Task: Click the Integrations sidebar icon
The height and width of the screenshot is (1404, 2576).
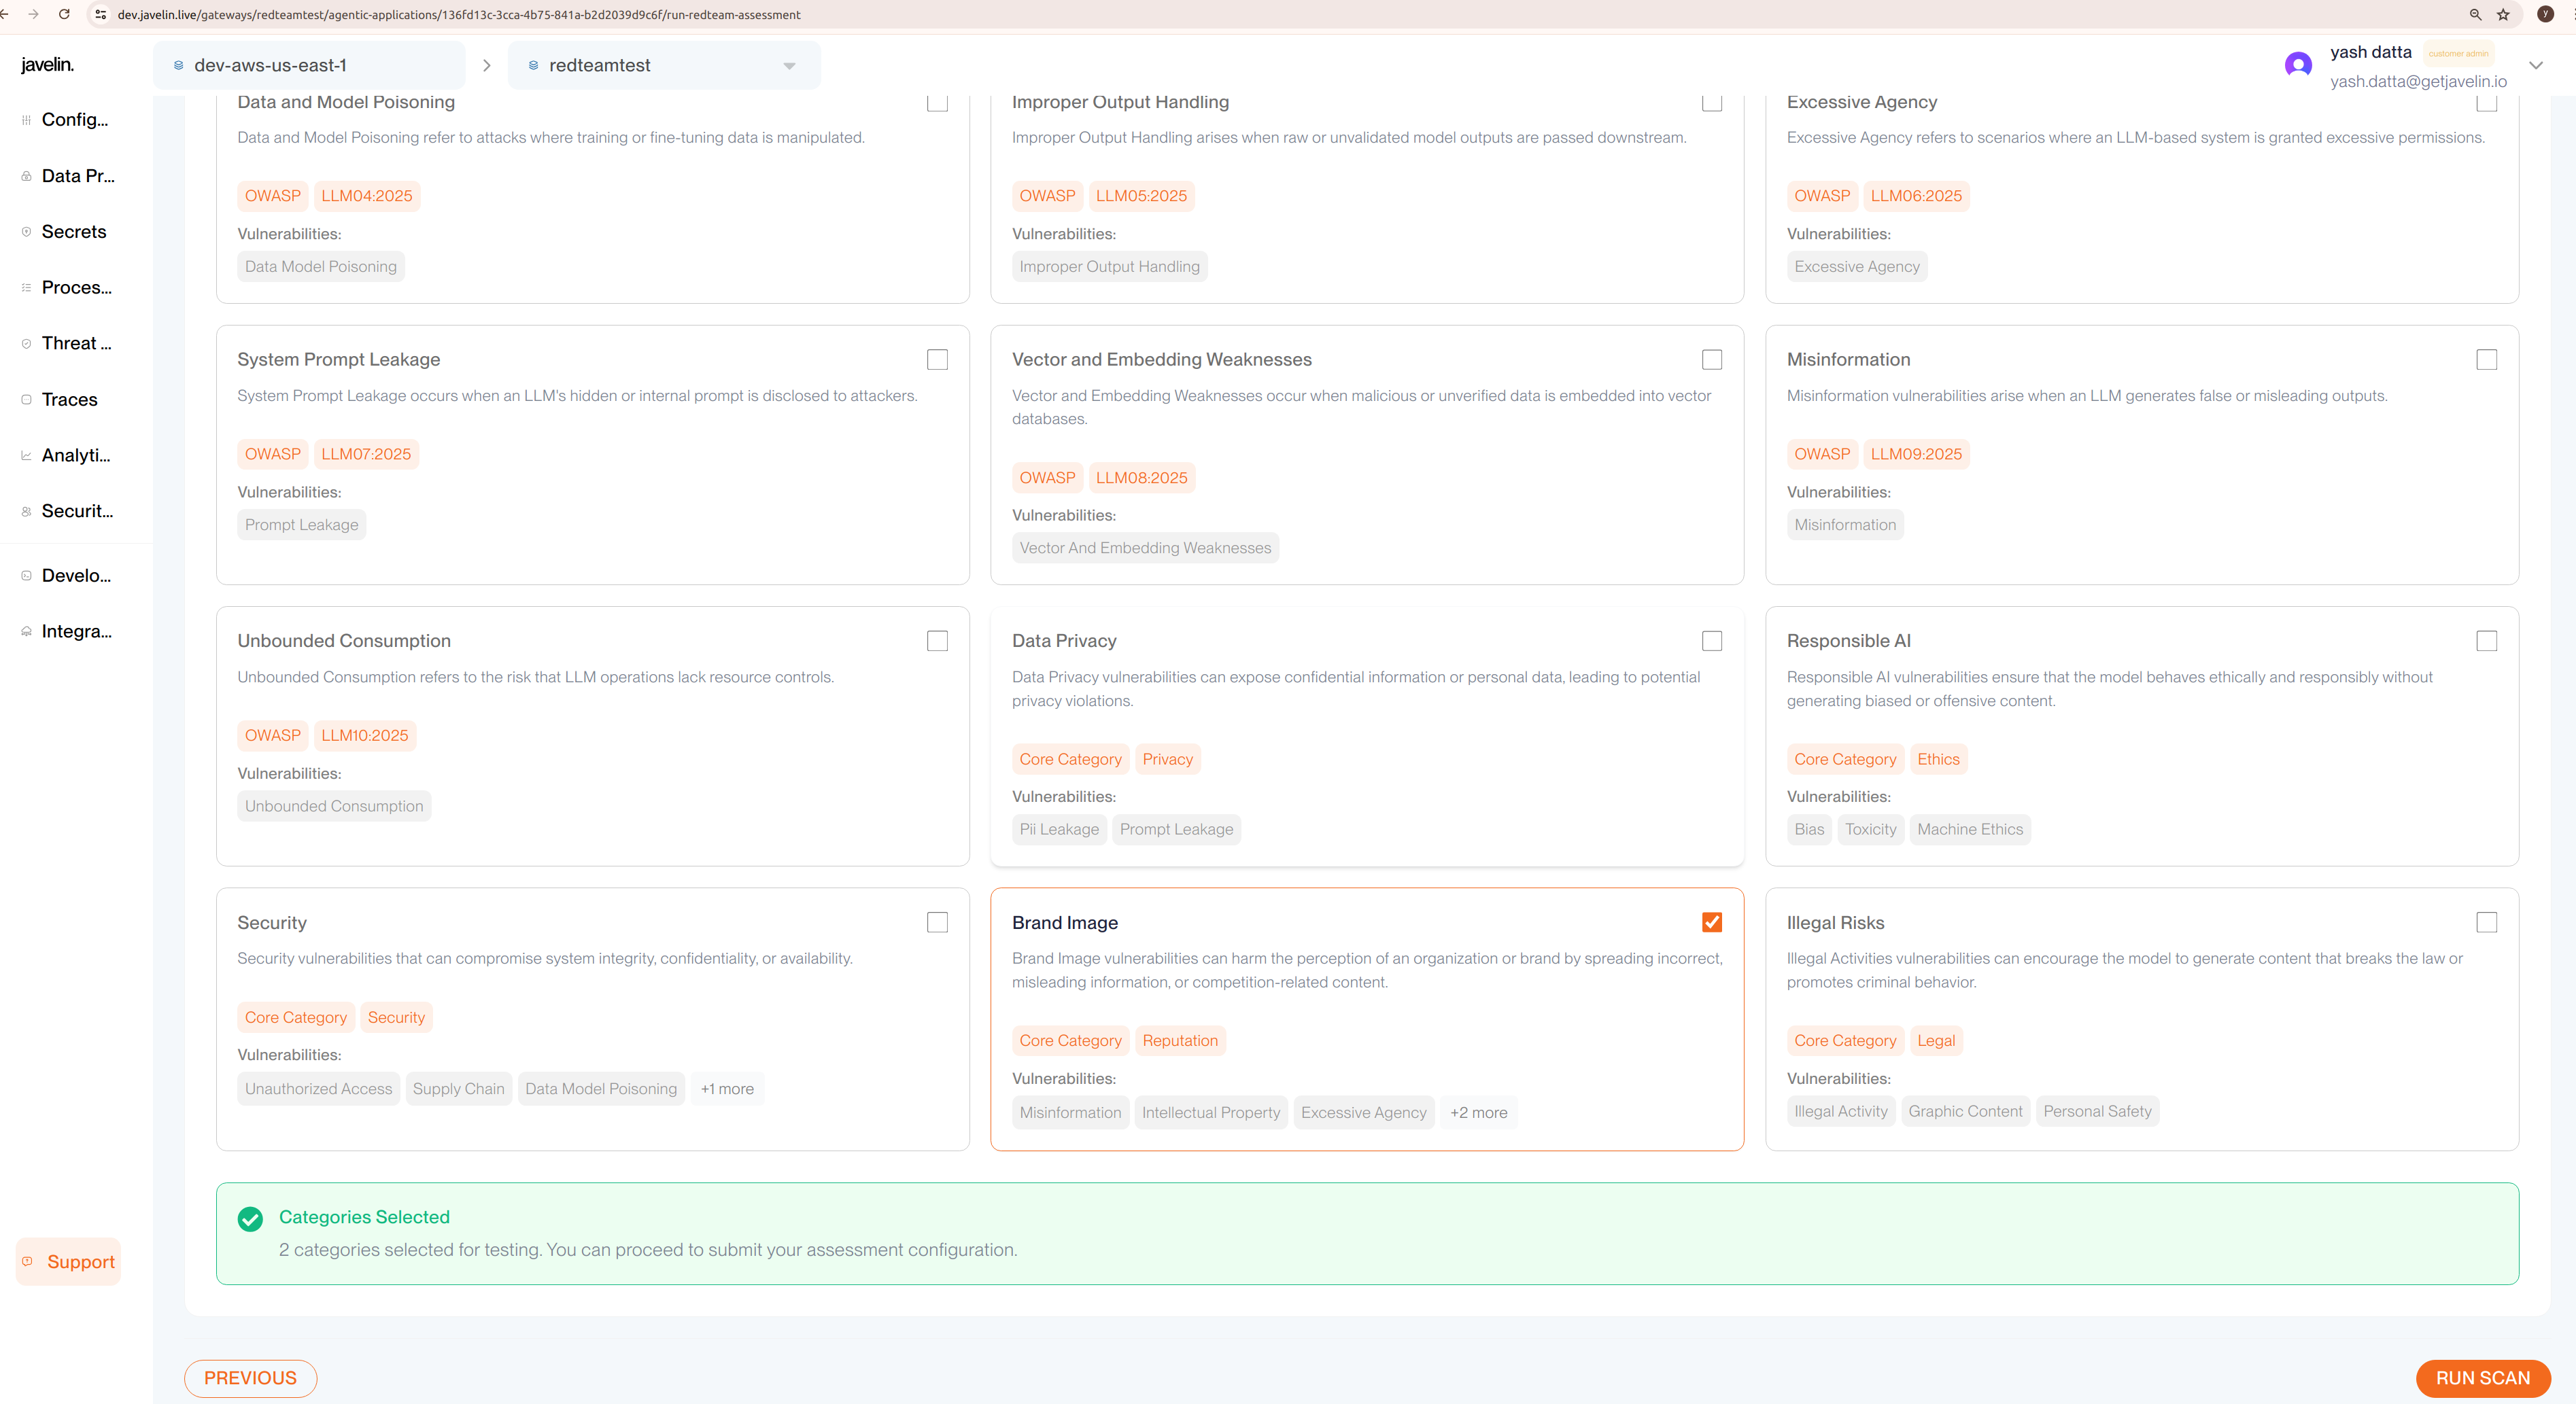Action: click(x=26, y=631)
